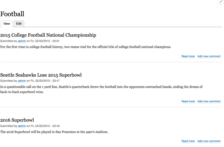Add new comment on College Football Championship post
The height and width of the screenshot is (147, 224).
(x=209, y=56)
